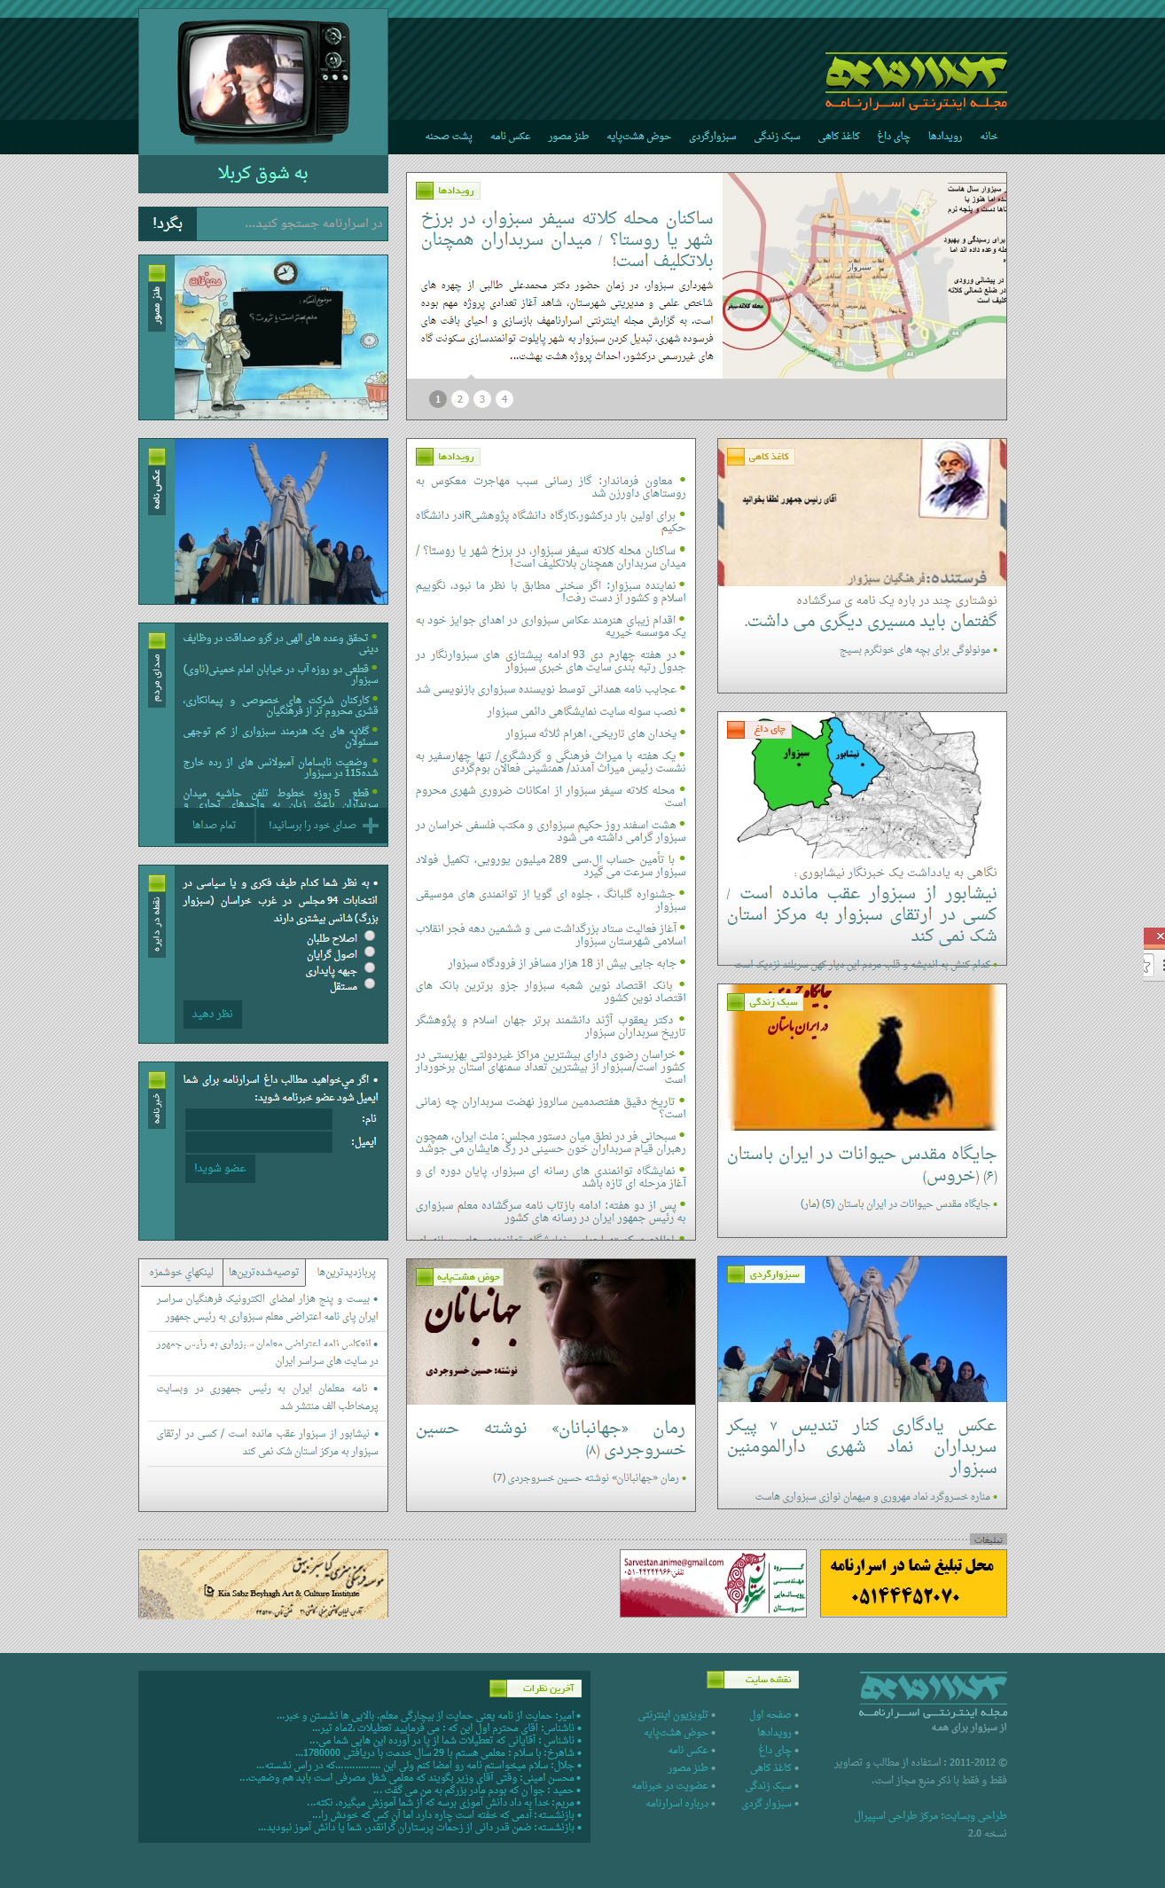Click the Sabzevar map image in the slider
Screen dimensions: 1165x1888
point(864,276)
